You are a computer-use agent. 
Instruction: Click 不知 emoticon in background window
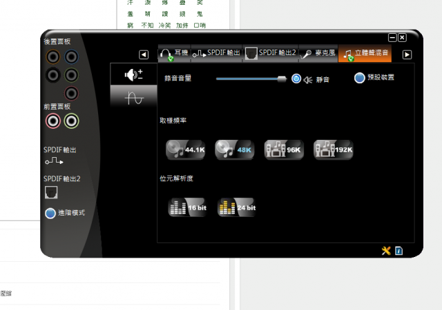[147, 25]
